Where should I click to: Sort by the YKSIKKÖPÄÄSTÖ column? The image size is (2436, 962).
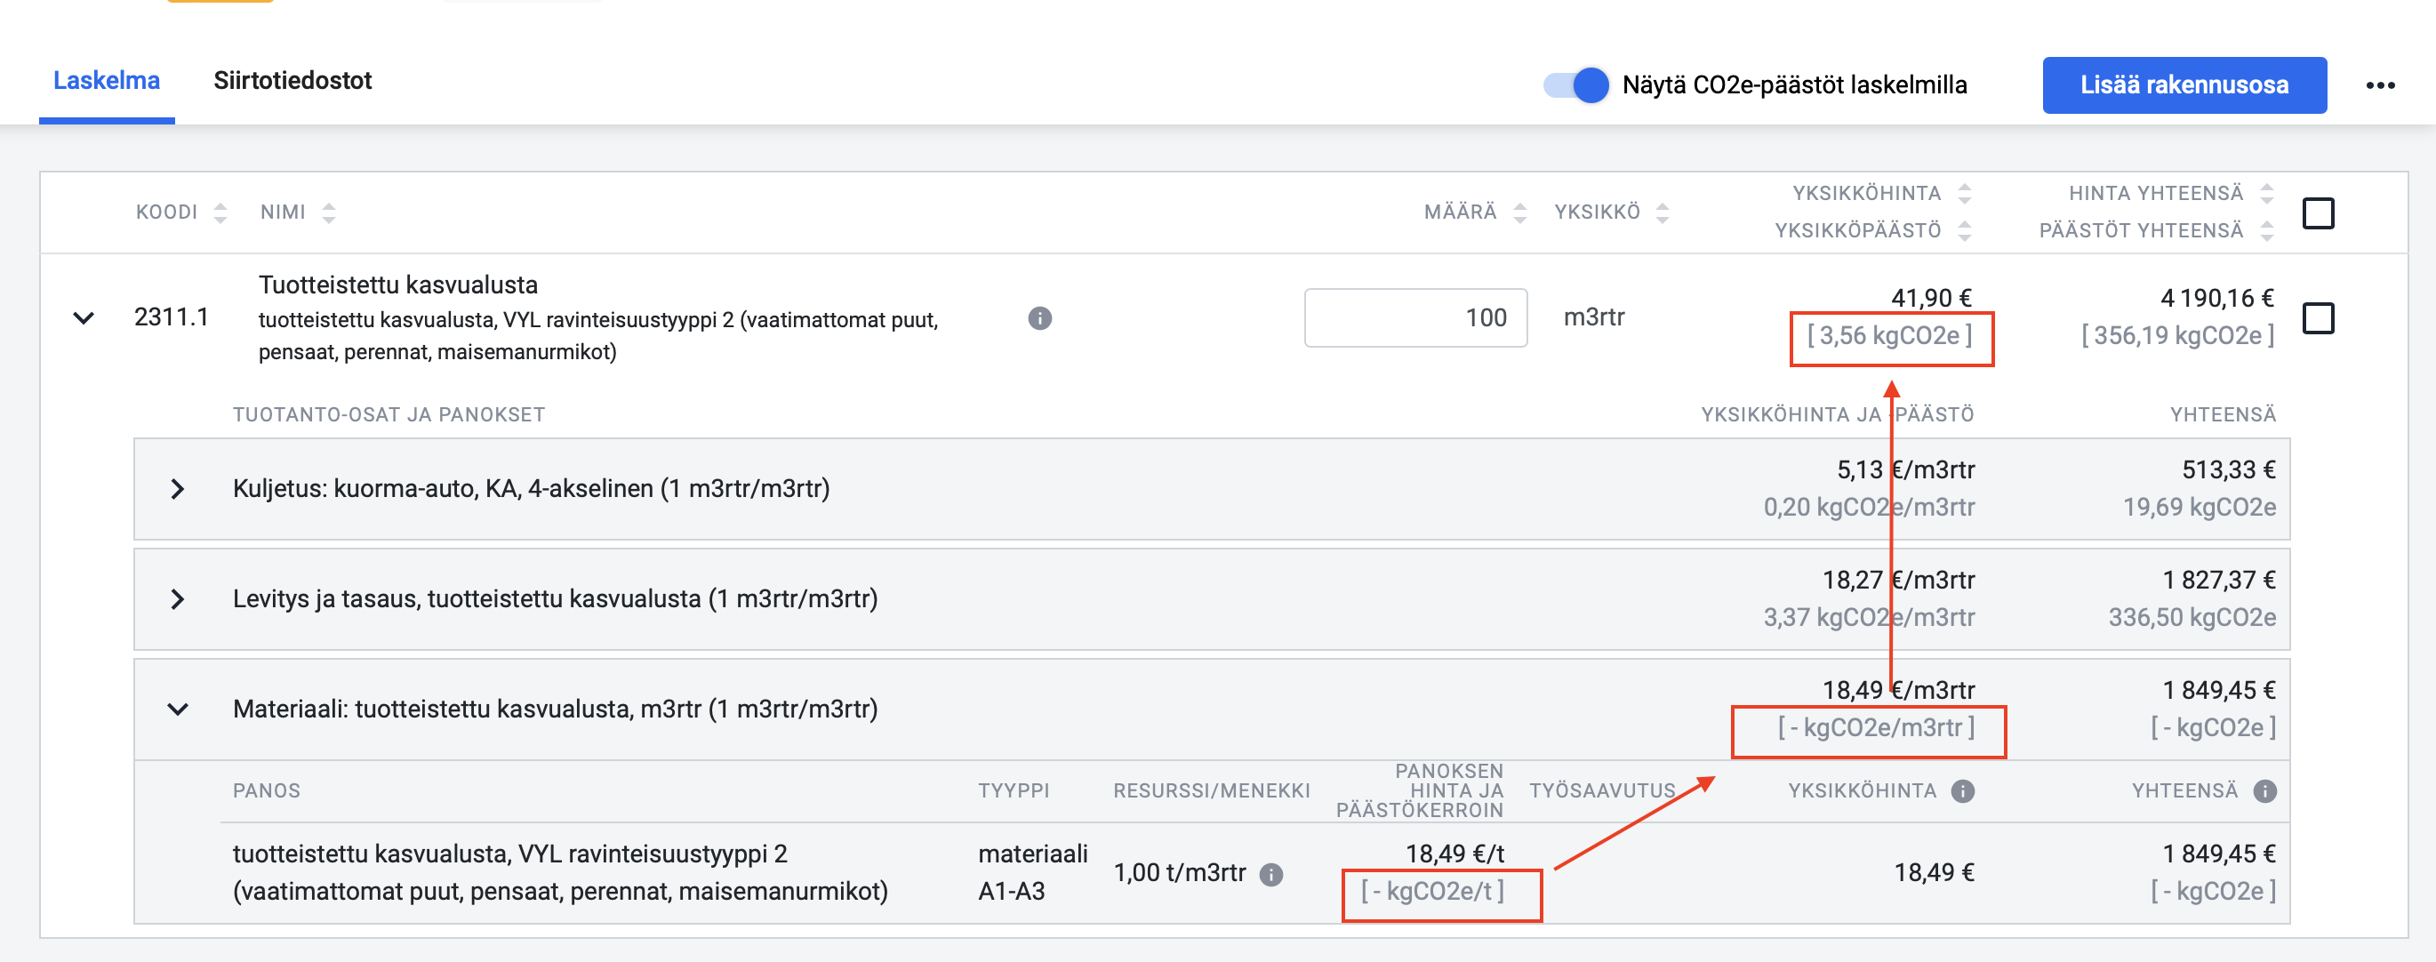tap(1964, 231)
